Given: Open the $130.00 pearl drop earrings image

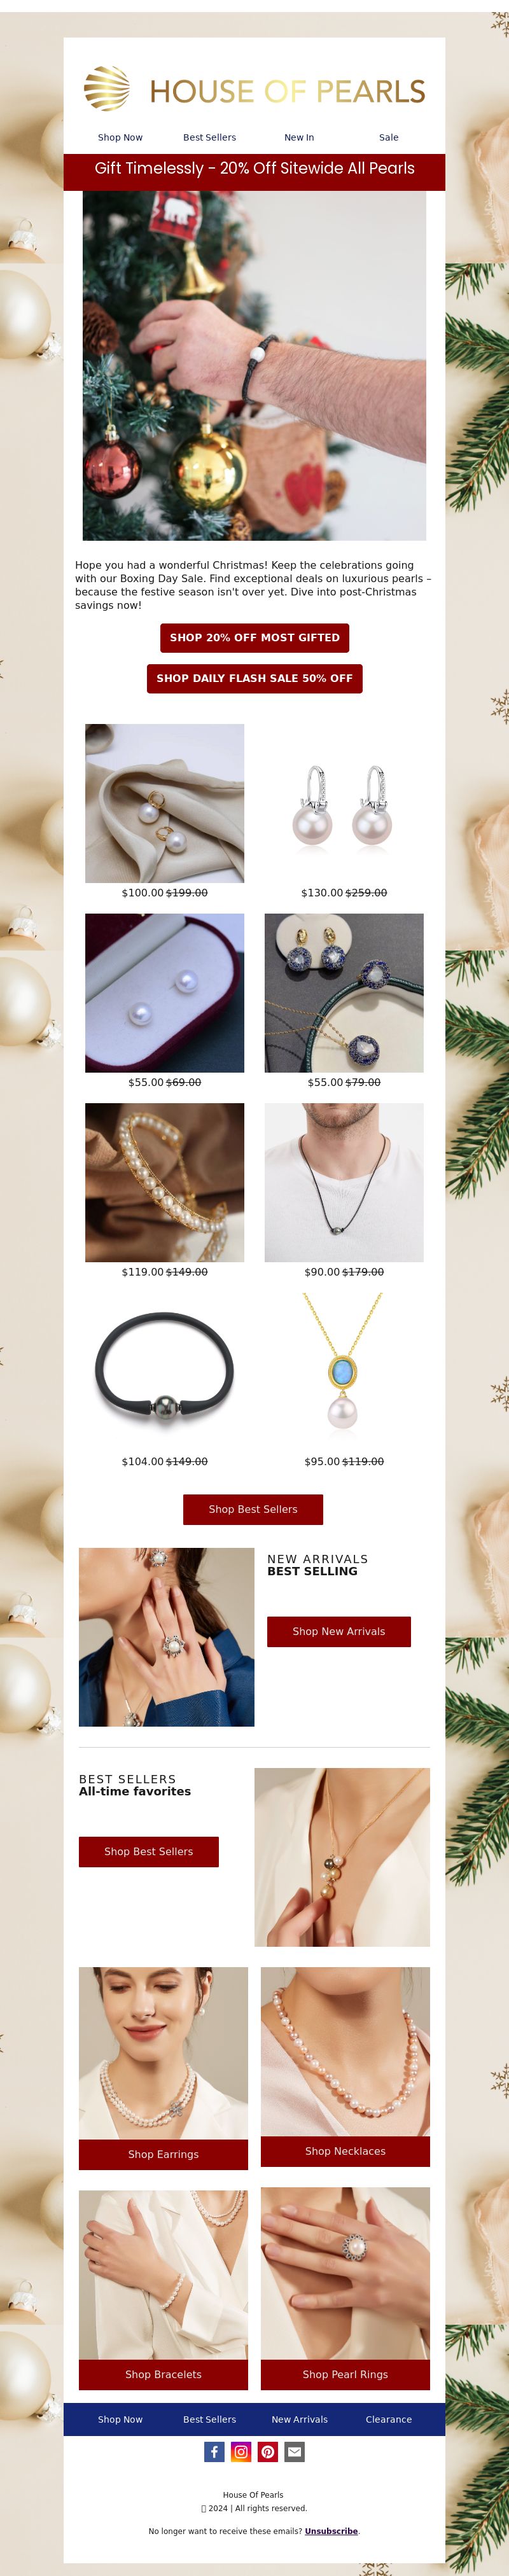Looking at the screenshot, I should tap(344, 803).
